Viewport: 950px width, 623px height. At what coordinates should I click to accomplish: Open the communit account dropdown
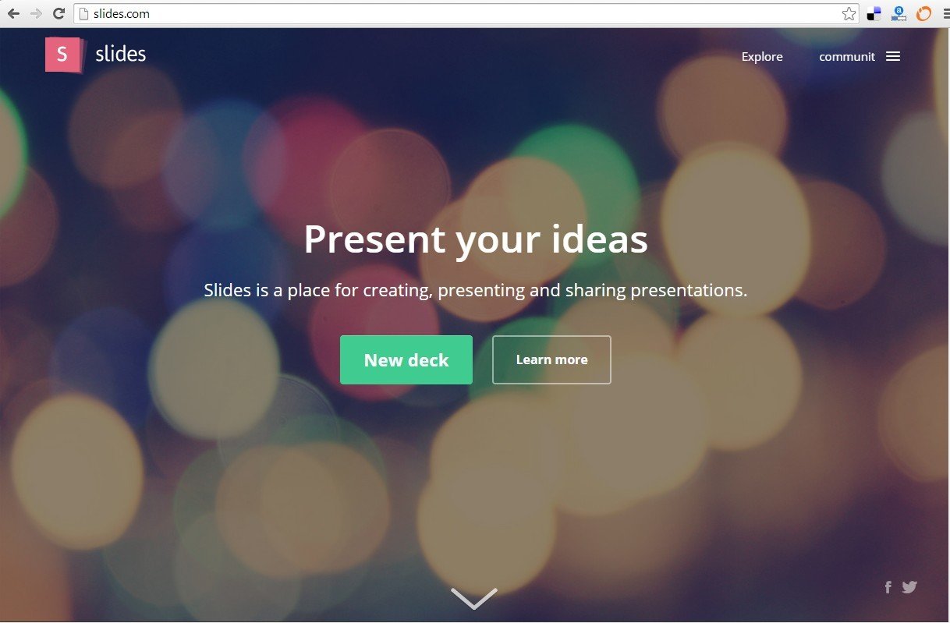847,57
